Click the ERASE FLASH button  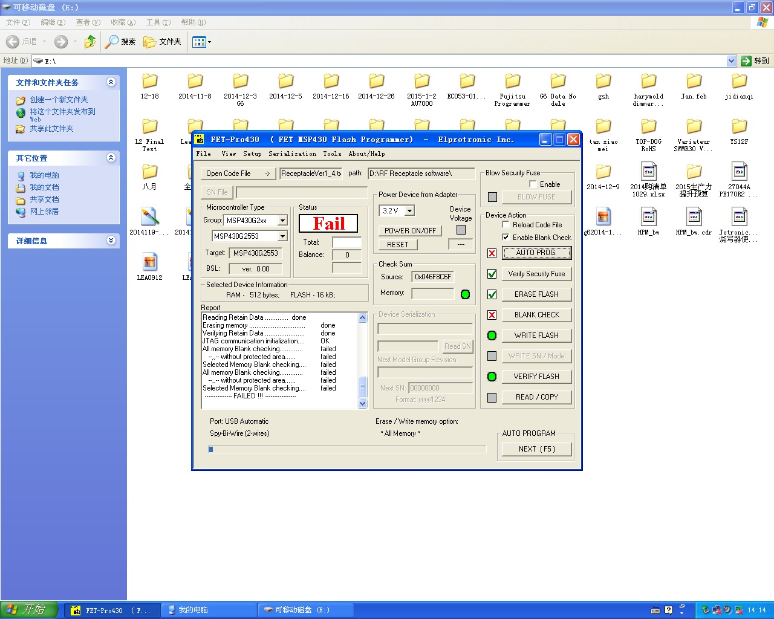coord(536,294)
